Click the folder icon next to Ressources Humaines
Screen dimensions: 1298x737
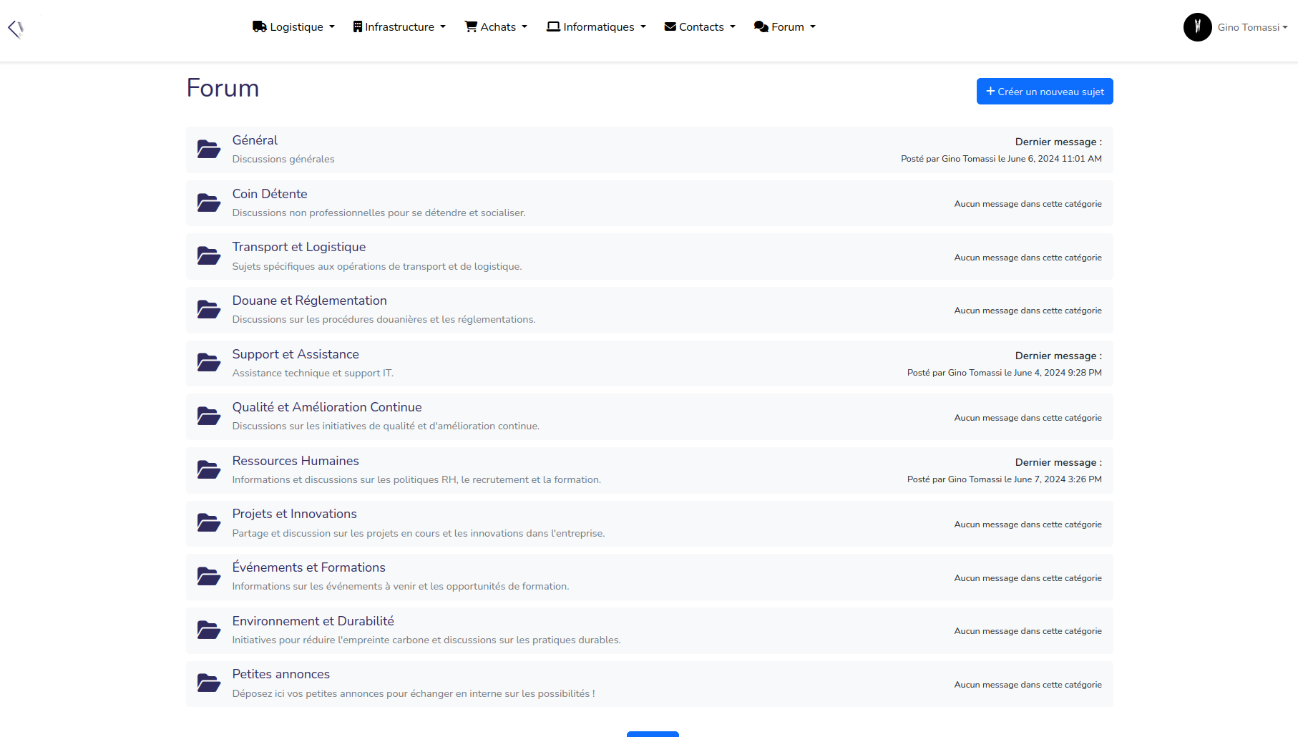coord(208,470)
